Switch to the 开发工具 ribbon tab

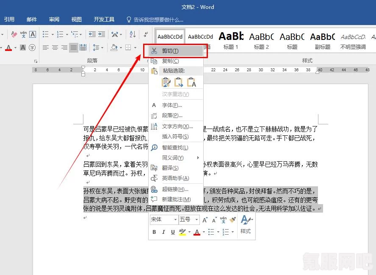coord(104,19)
